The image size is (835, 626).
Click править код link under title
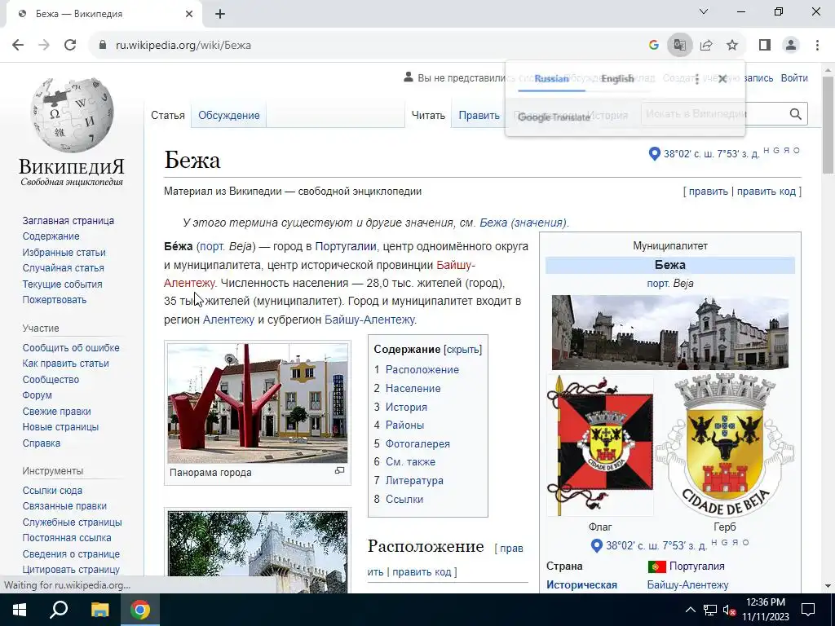click(767, 192)
